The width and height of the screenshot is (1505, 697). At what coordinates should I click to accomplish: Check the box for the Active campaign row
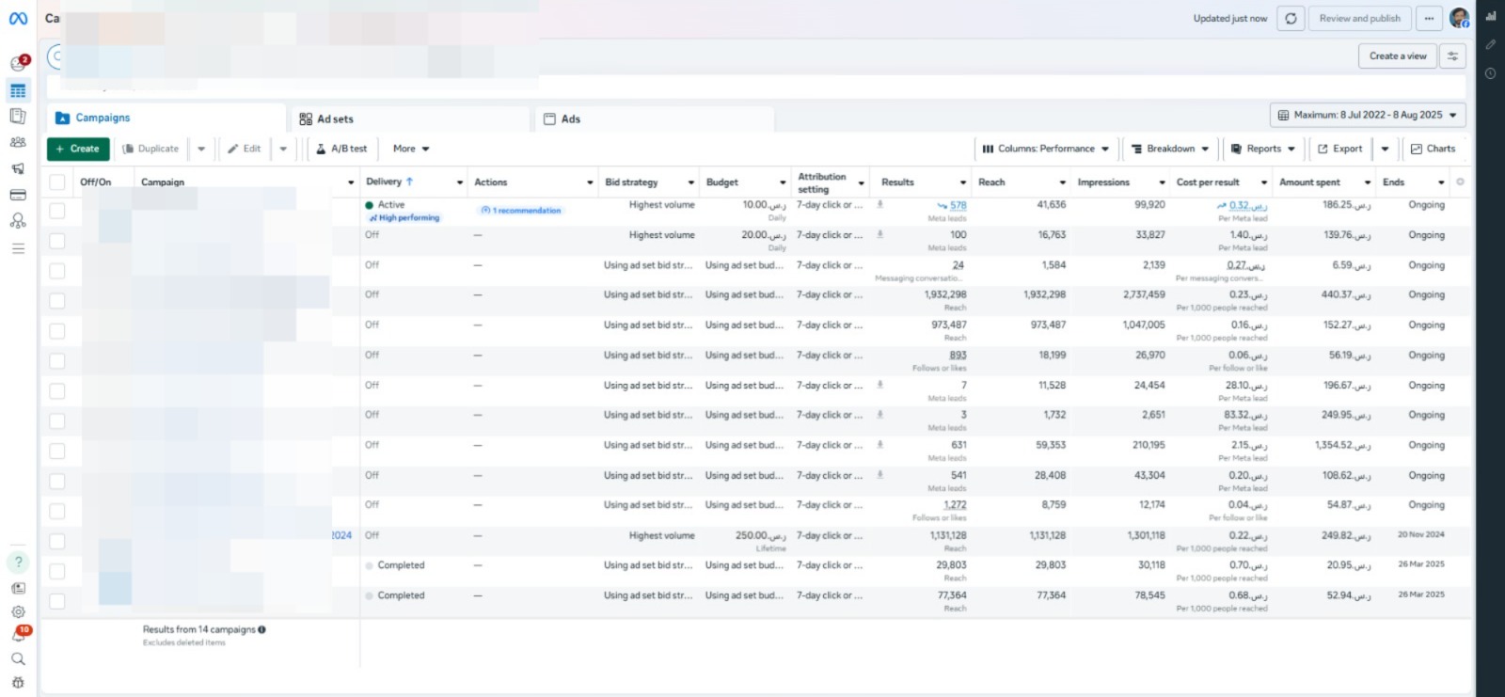click(x=57, y=211)
